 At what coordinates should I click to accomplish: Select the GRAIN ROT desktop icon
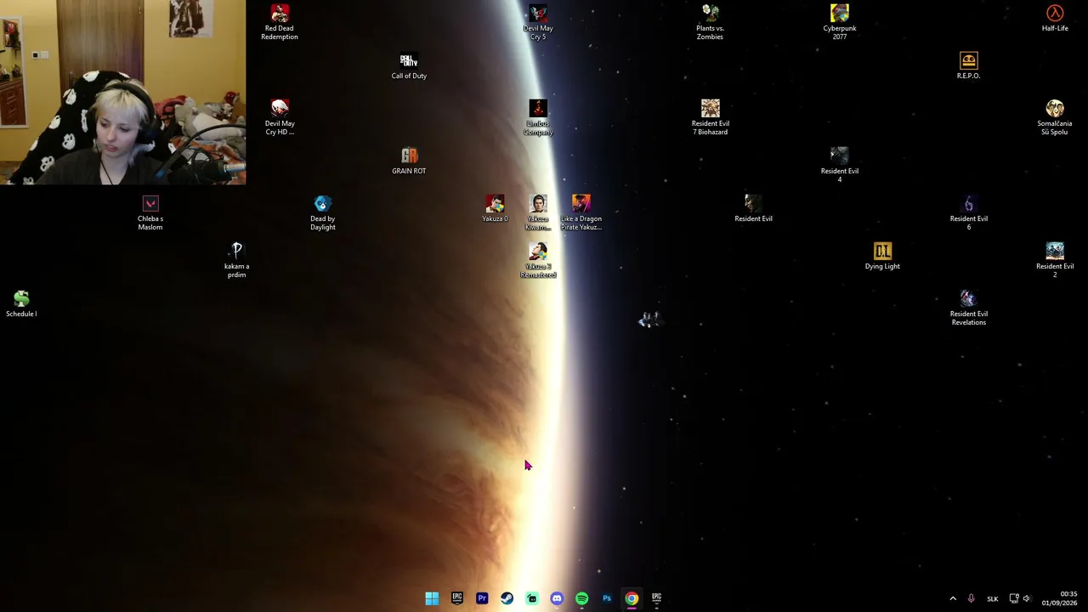coord(409,161)
